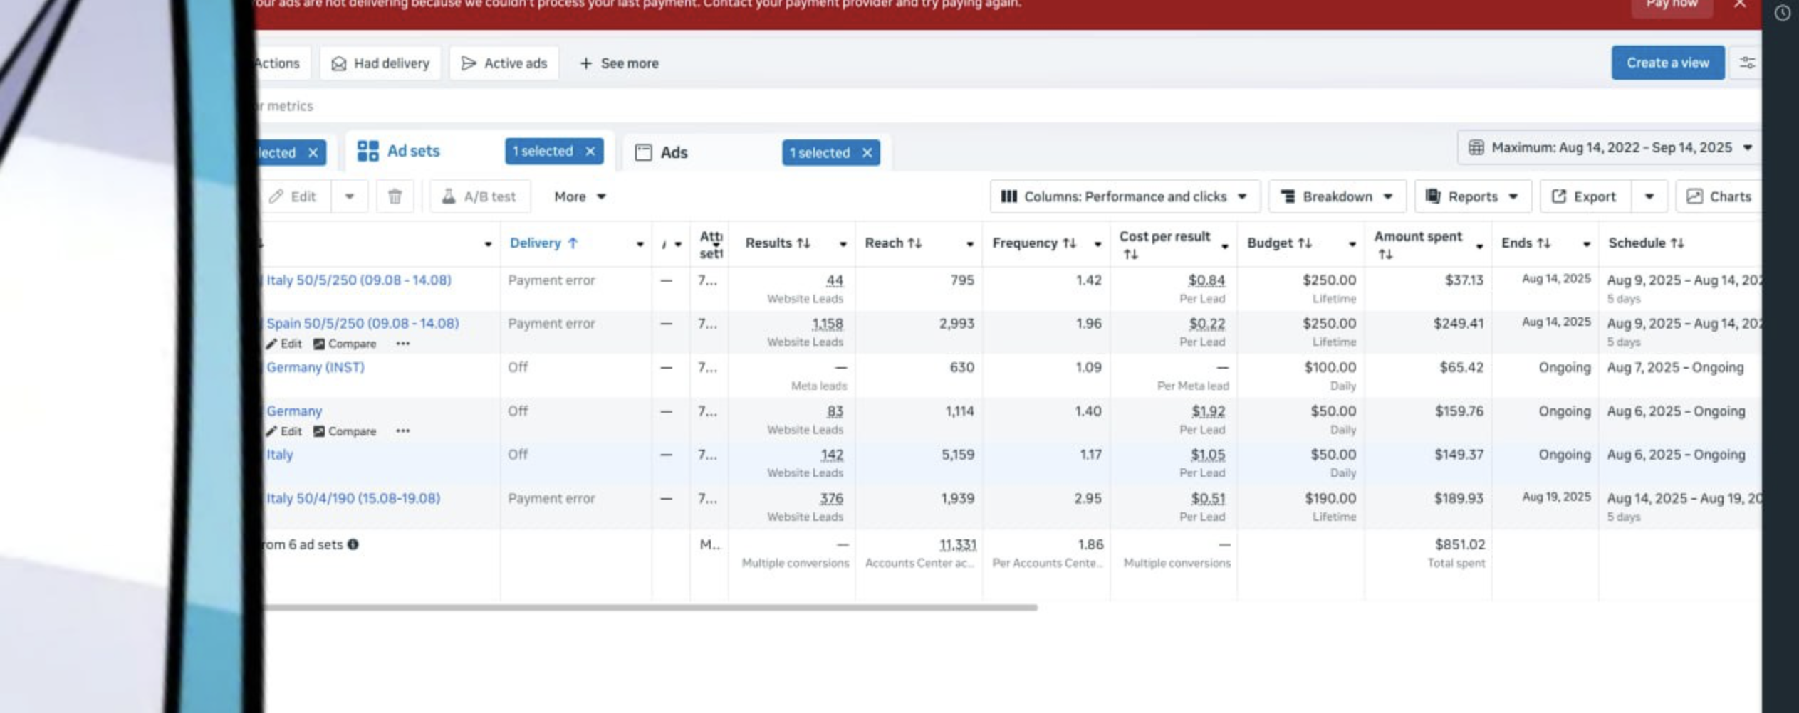Viewport: 1799px width, 713px height.
Task: Dismiss the red payment error banner
Action: coord(1740,4)
